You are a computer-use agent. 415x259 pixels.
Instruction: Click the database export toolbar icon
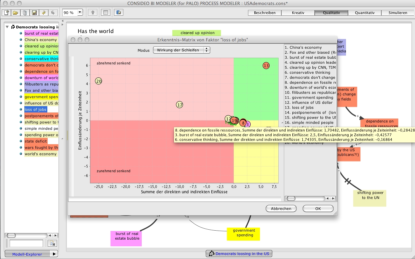click(118, 13)
